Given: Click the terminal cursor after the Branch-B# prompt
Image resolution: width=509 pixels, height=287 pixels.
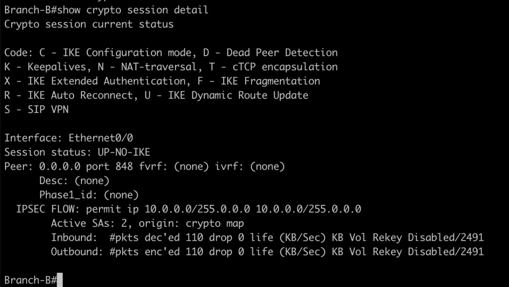Looking at the screenshot, I should click(60, 280).
